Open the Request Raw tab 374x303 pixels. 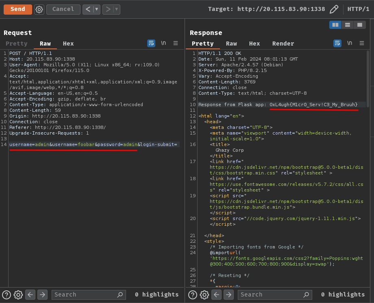tap(45, 44)
